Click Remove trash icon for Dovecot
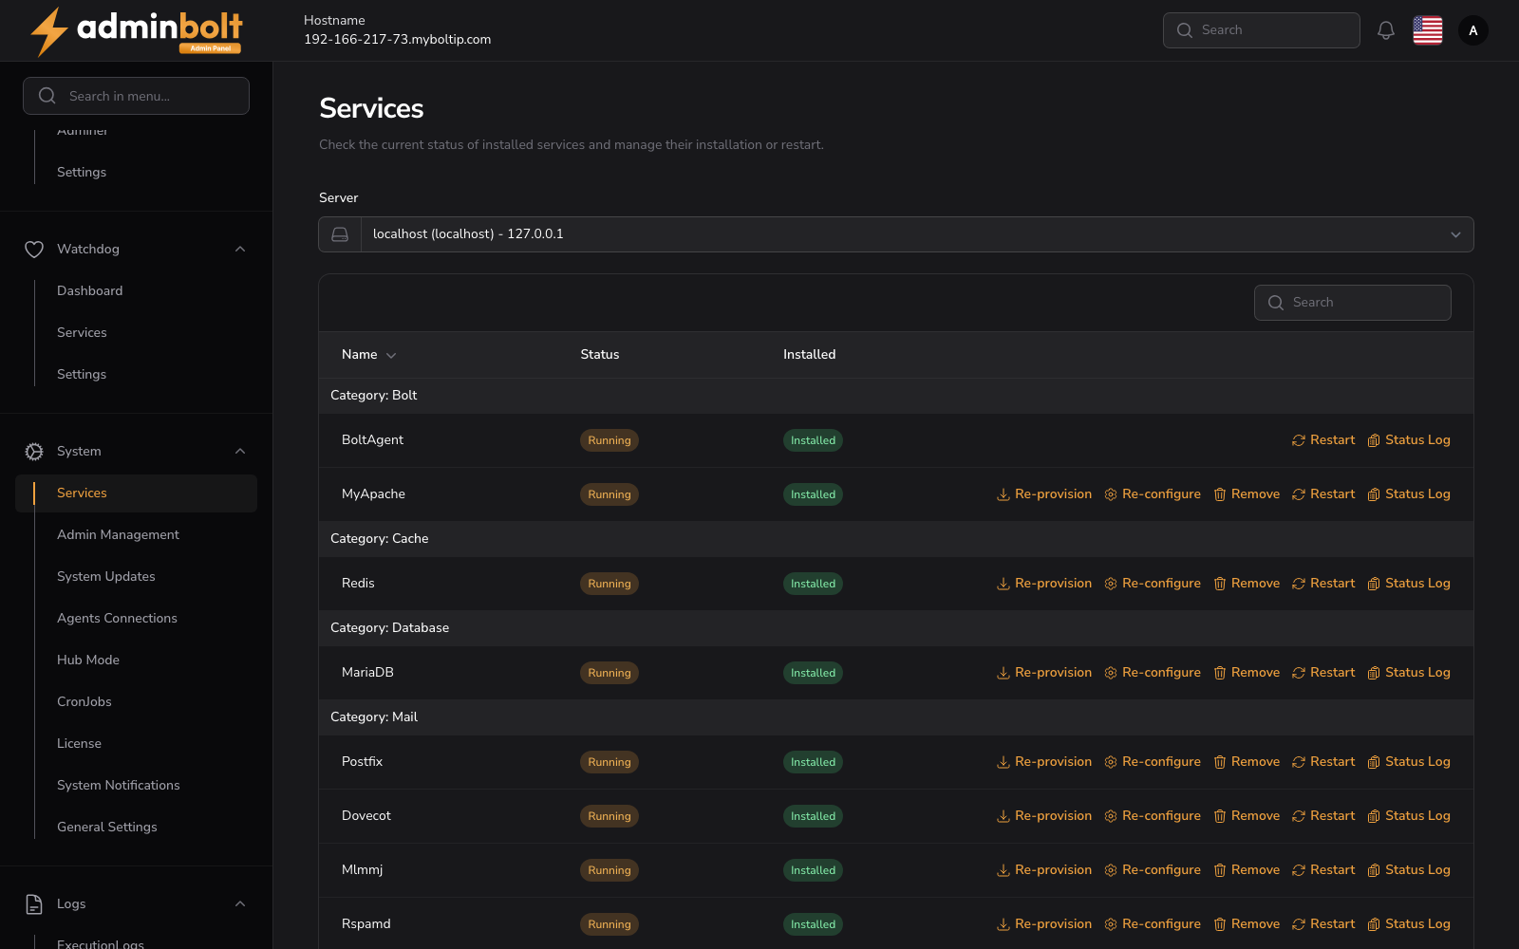 click(1220, 816)
